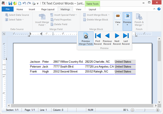Click the zoom in plus button
This screenshot has width=163, height=114.
point(158,110)
